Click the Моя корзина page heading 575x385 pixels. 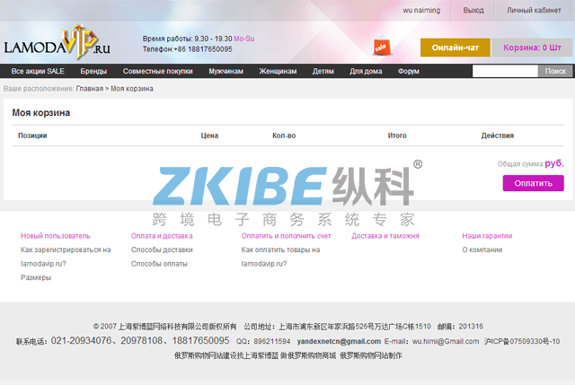click(41, 113)
